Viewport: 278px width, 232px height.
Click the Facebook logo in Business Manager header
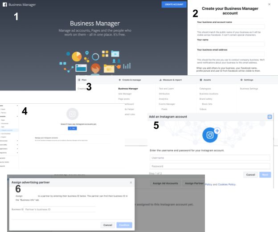pos(5,4)
